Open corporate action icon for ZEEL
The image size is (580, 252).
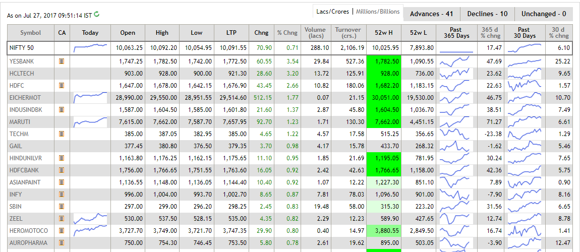(62, 219)
